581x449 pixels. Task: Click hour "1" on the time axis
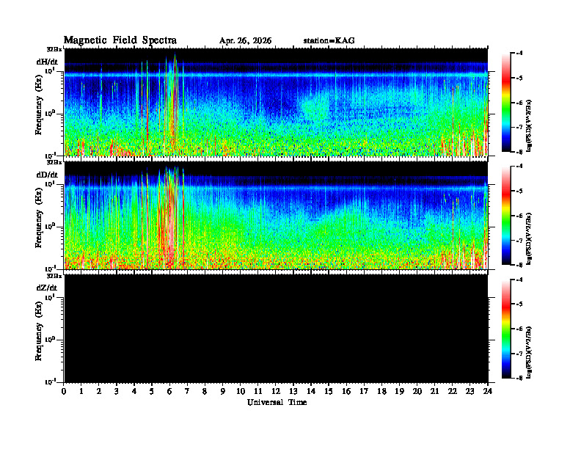tap(81, 391)
